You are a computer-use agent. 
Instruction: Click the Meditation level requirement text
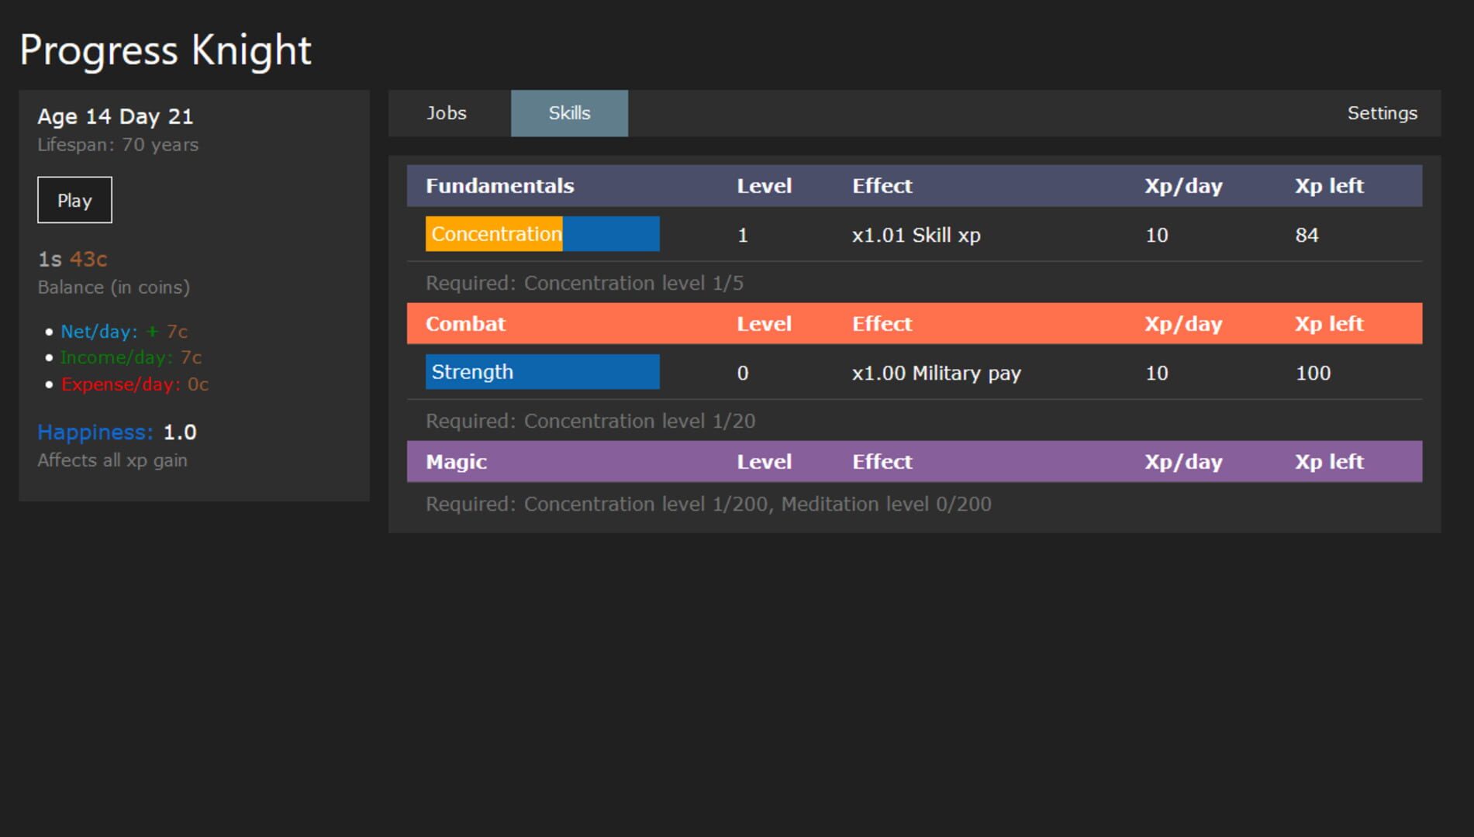coord(885,505)
